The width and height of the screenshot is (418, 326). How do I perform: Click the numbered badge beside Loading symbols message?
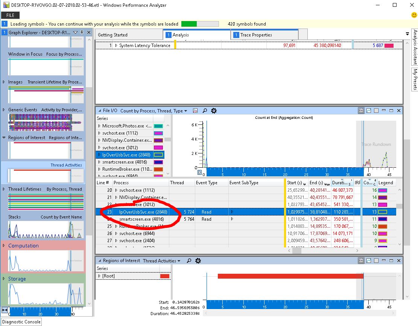(5, 24)
